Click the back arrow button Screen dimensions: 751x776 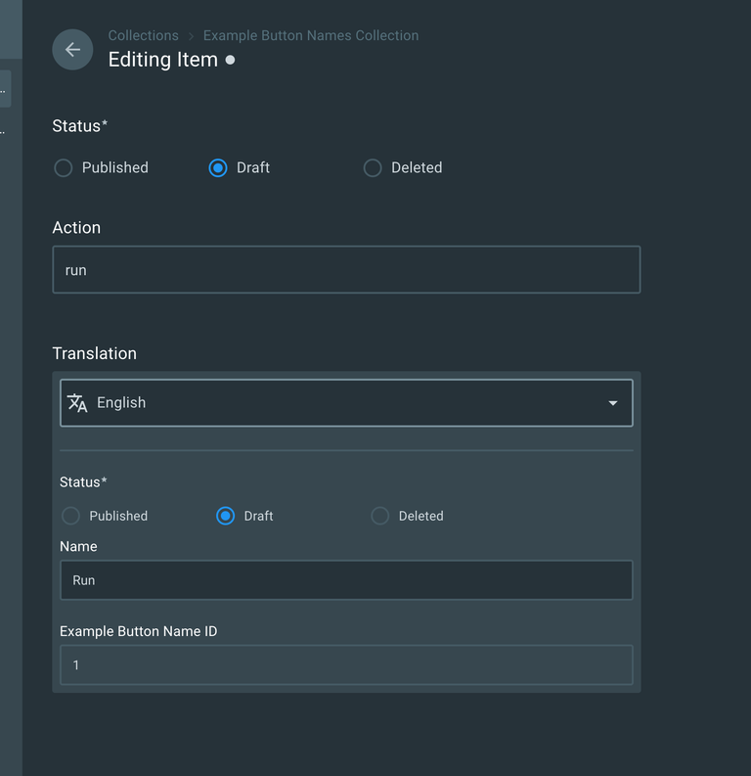(x=72, y=50)
